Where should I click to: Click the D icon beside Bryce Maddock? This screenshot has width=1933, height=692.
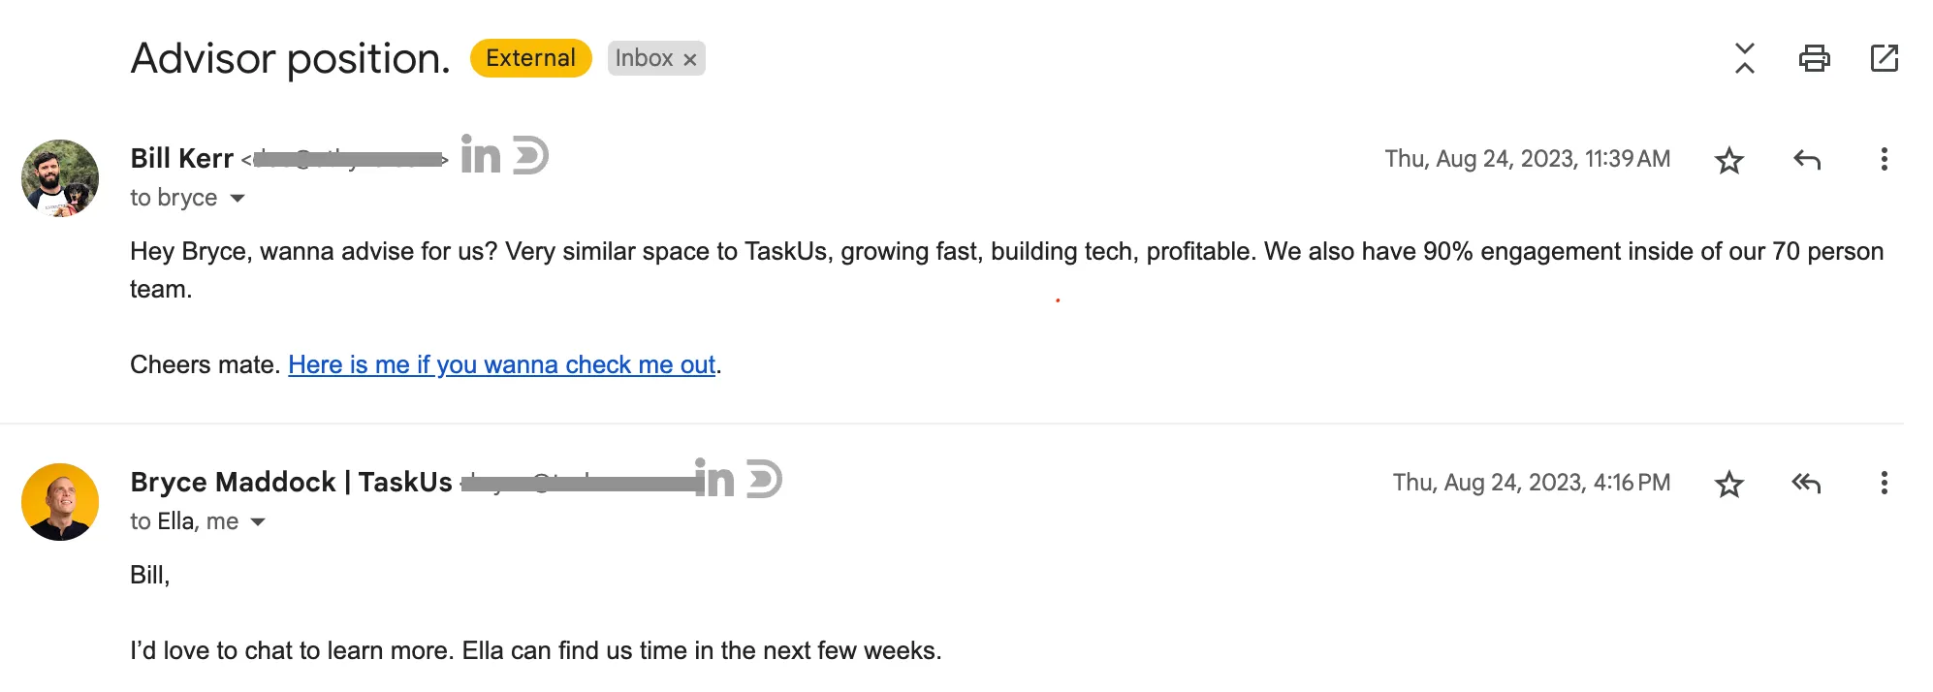point(764,479)
